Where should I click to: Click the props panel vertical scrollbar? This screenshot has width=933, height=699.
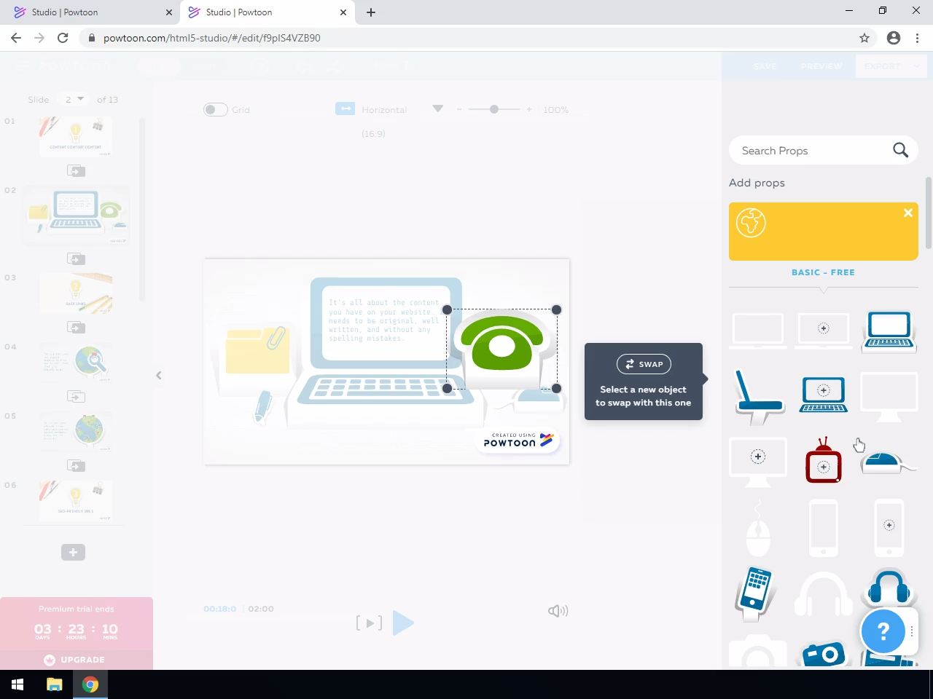[x=928, y=213]
